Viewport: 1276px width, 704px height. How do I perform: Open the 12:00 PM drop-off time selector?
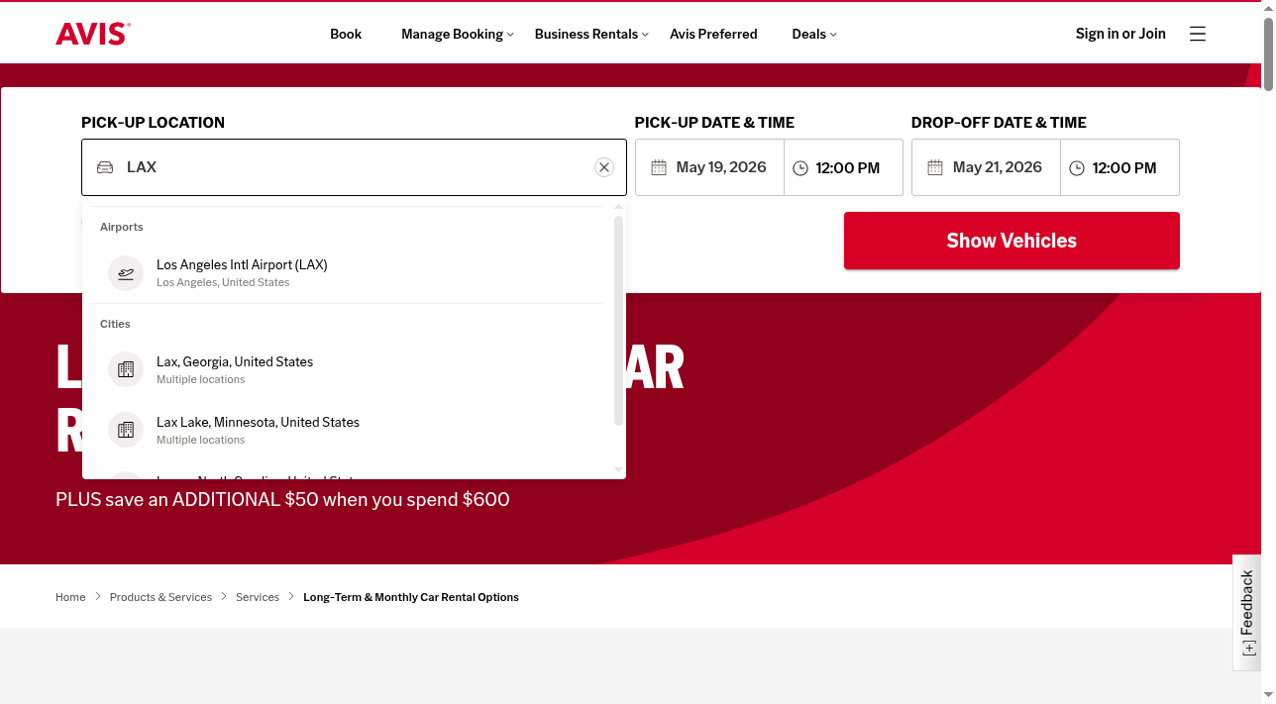coord(1119,167)
